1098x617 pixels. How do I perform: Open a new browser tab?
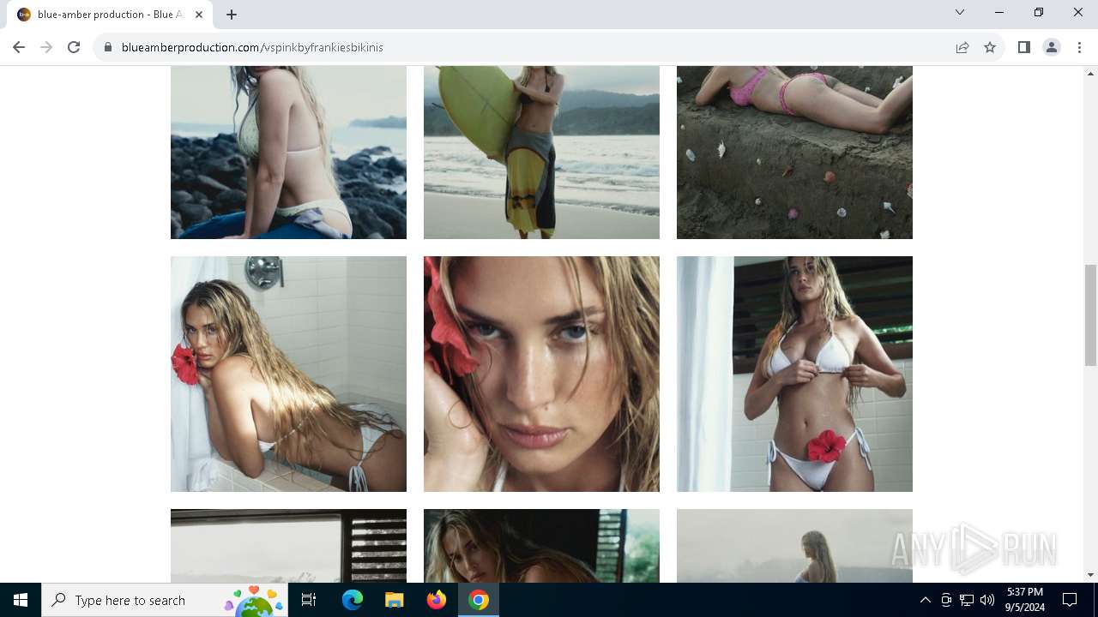click(232, 15)
